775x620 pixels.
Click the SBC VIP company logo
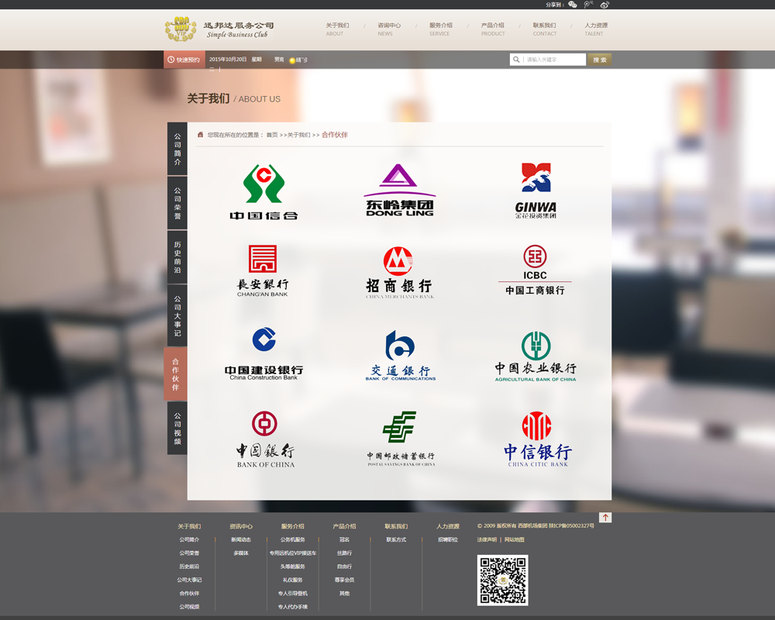pos(181,29)
